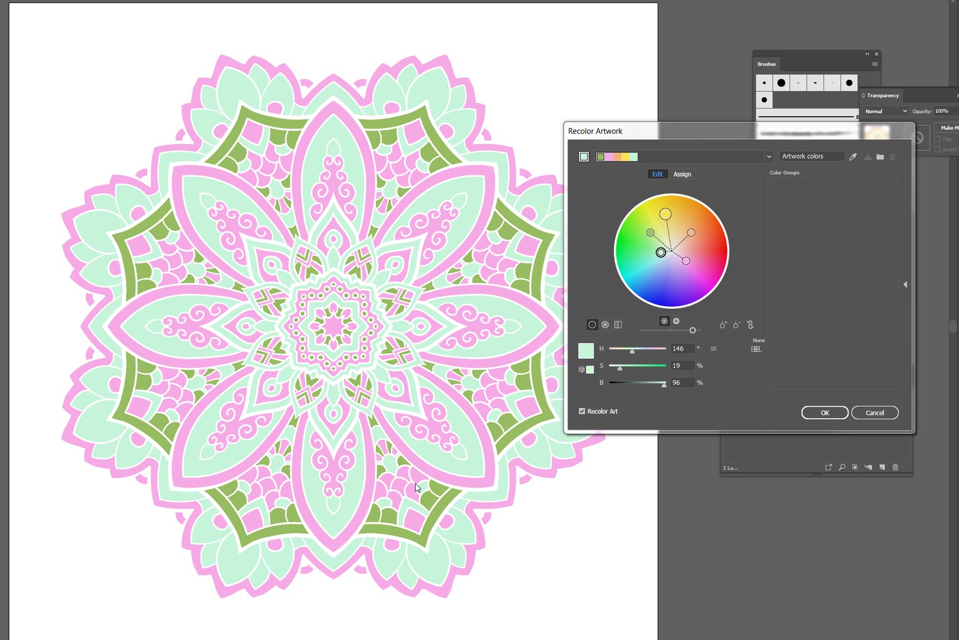Image resolution: width=959 pixels, height=640 pixels.
Task: Close the Brushes panel
Action: 877,54
